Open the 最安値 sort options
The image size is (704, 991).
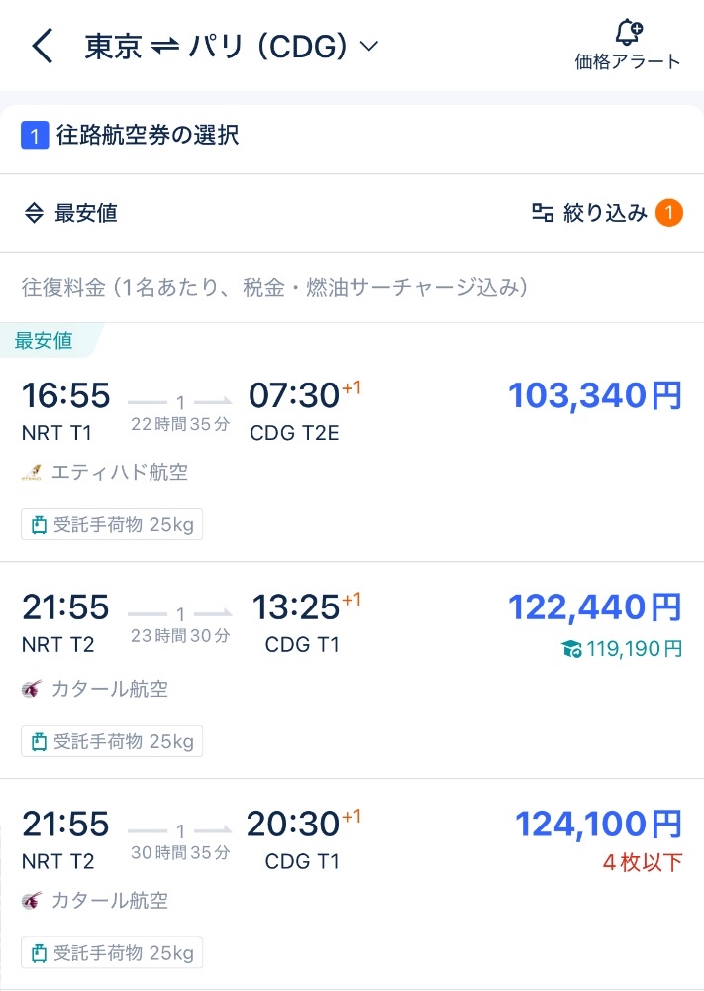85,213
